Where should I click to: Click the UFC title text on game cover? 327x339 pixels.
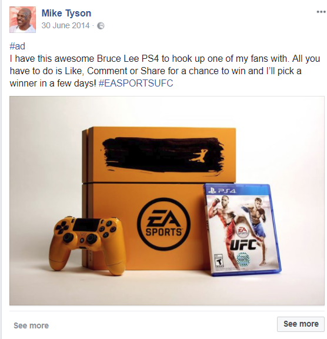point(243,245)
